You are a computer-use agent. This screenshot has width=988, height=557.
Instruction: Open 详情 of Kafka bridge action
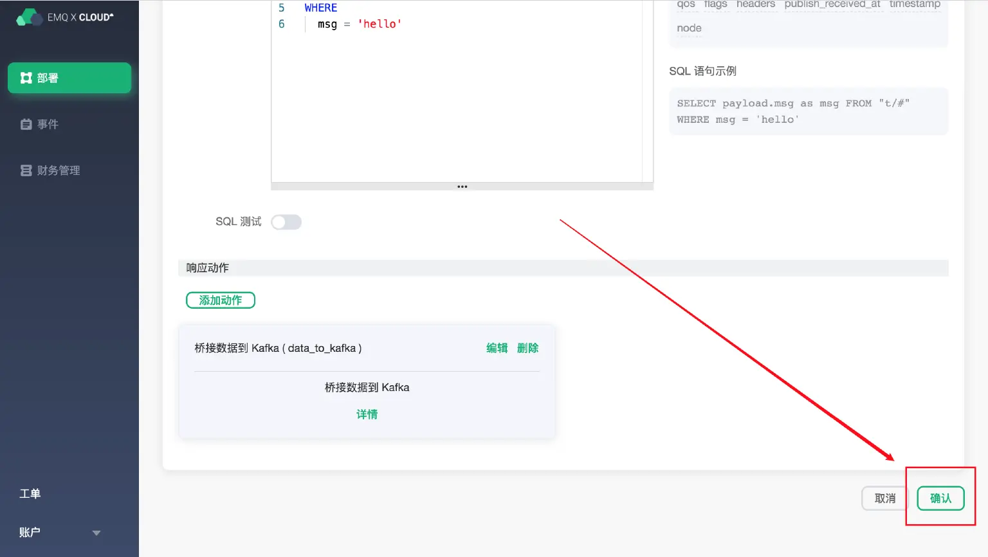point(367,414)
